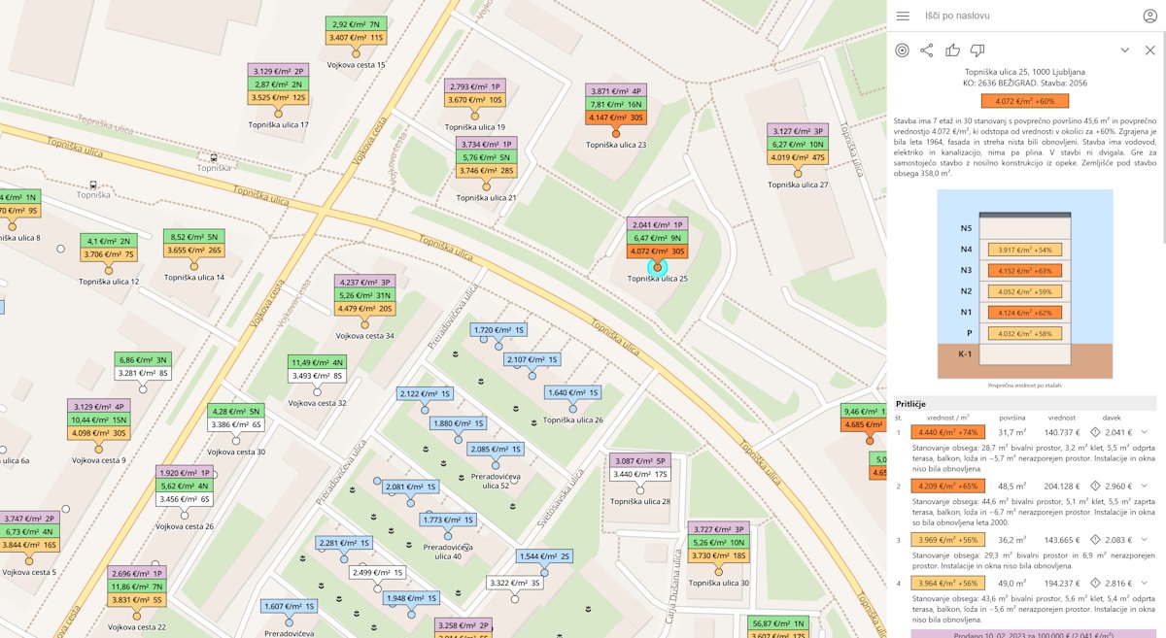Click floor N1 value 4.124 €/m² +62%
Image resolution: width=1166 pixels, height=638 pixels.
[1025, 313]
